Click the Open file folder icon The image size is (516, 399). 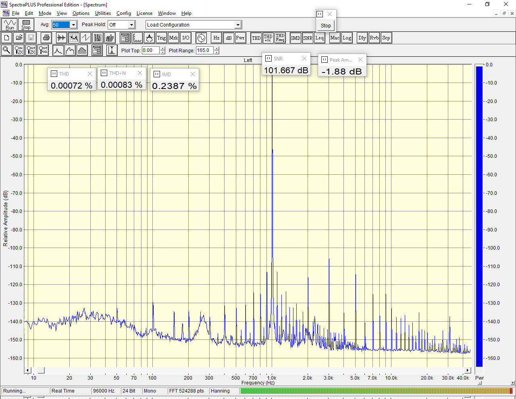(19, 38)
